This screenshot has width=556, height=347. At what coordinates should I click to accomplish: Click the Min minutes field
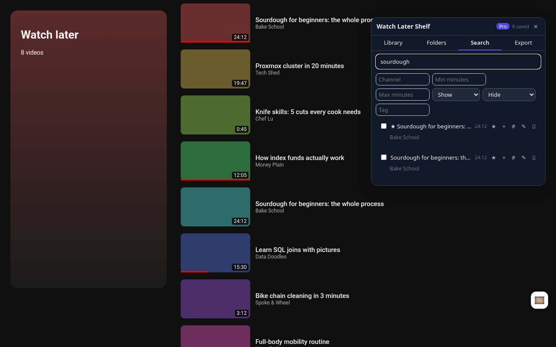tap(459, 79)
